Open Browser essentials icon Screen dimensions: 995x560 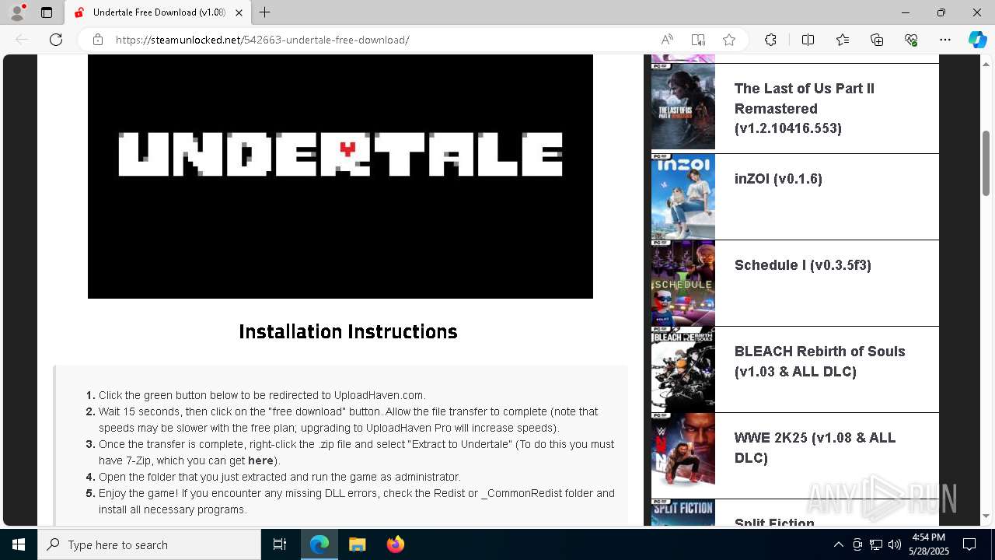[x=911, y=40]
